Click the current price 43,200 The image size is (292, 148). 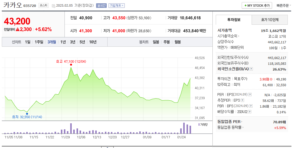(17, 21)
